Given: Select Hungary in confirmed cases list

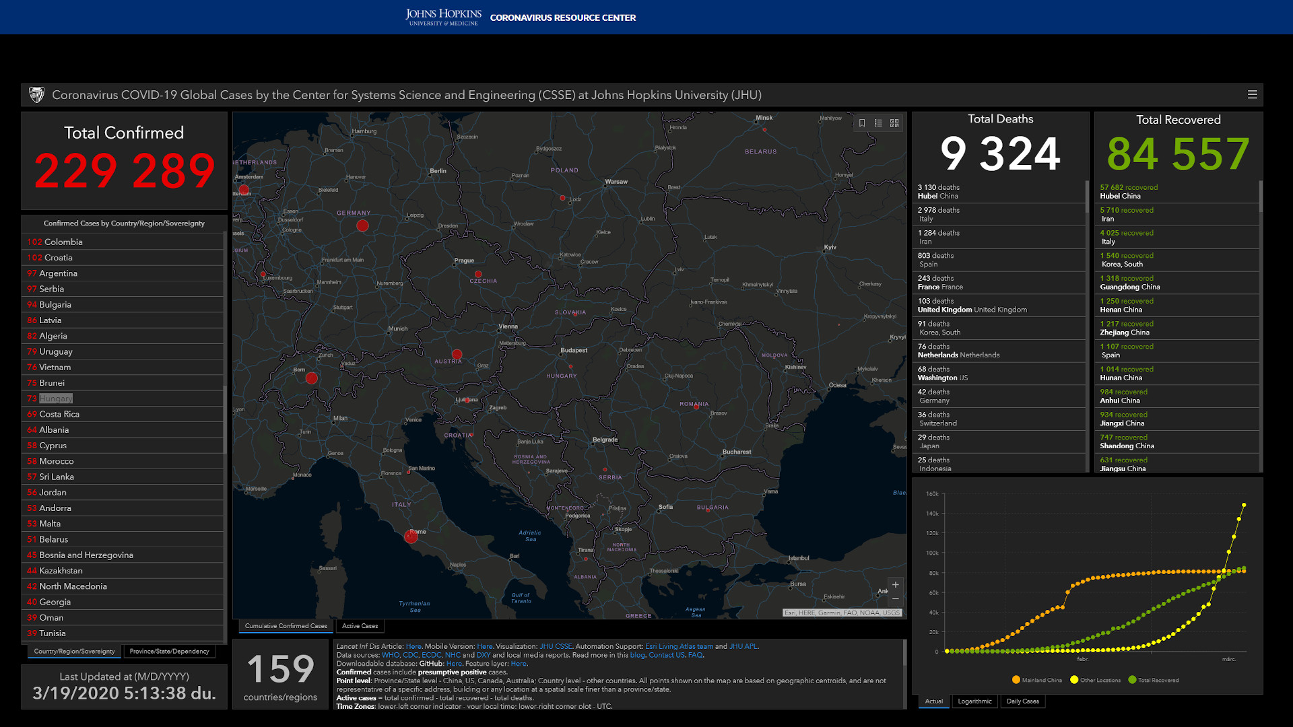Looking at the screenshot, I should [x=122, y=399].
